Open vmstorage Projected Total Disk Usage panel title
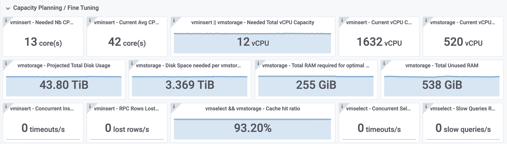This screenshot has height=144, width=507. 64,66
